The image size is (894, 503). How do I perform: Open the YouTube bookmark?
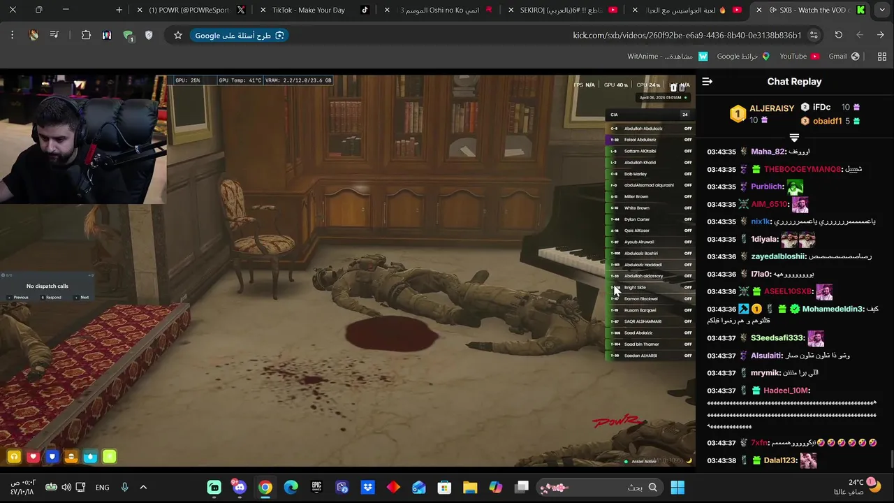(x=798, y=56)
